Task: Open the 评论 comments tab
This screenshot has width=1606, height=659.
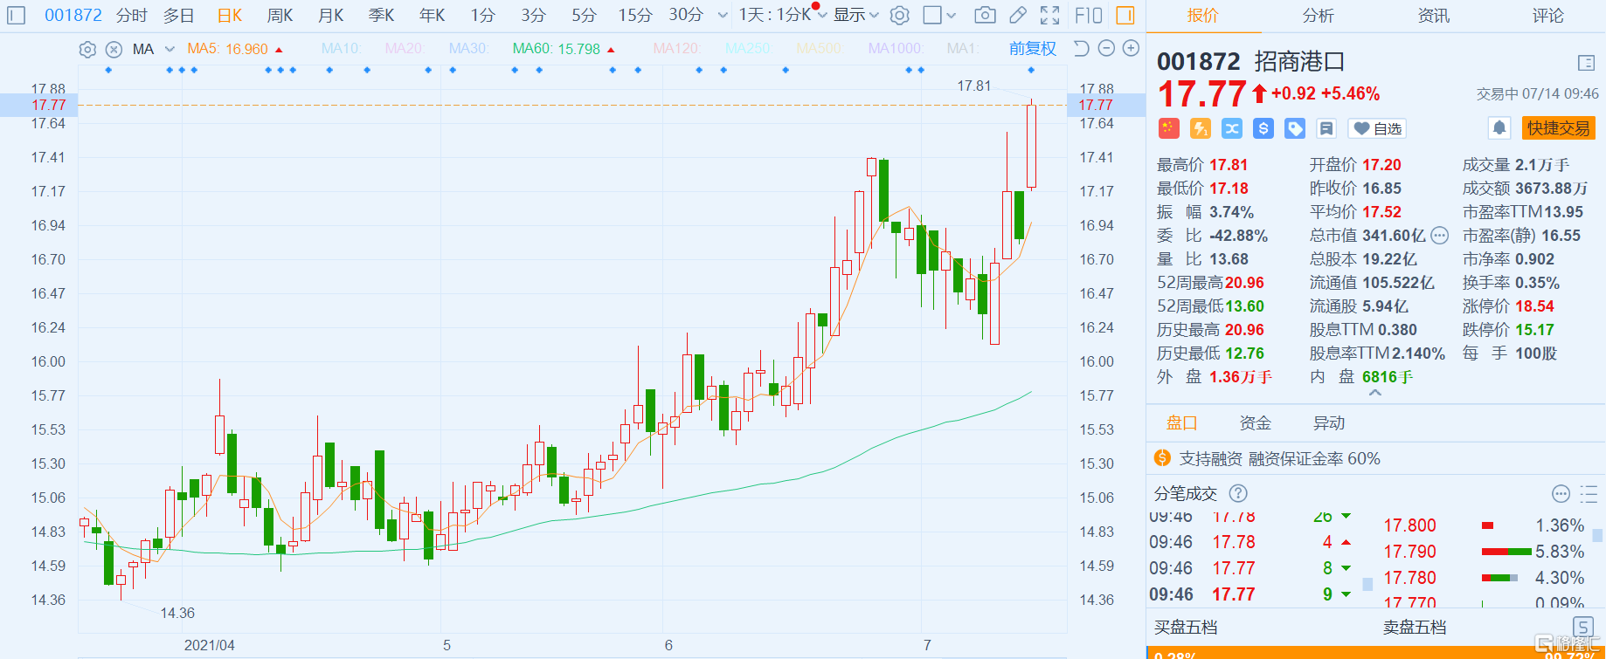Action: (1548, 16)
